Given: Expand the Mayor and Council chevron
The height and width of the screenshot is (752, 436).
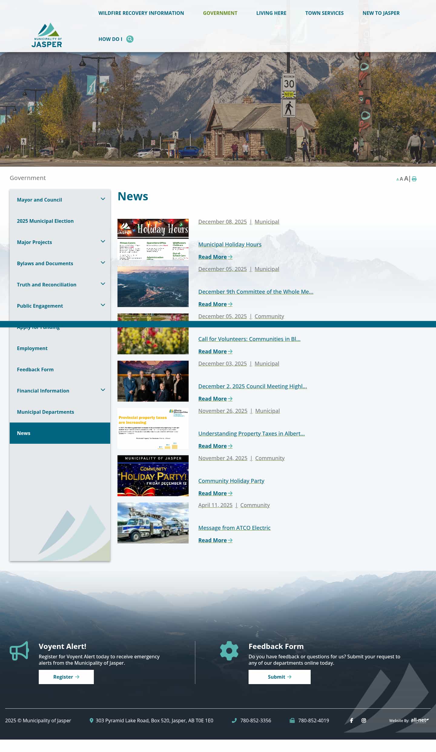Looking at the screenshot, I should (103, 199).
